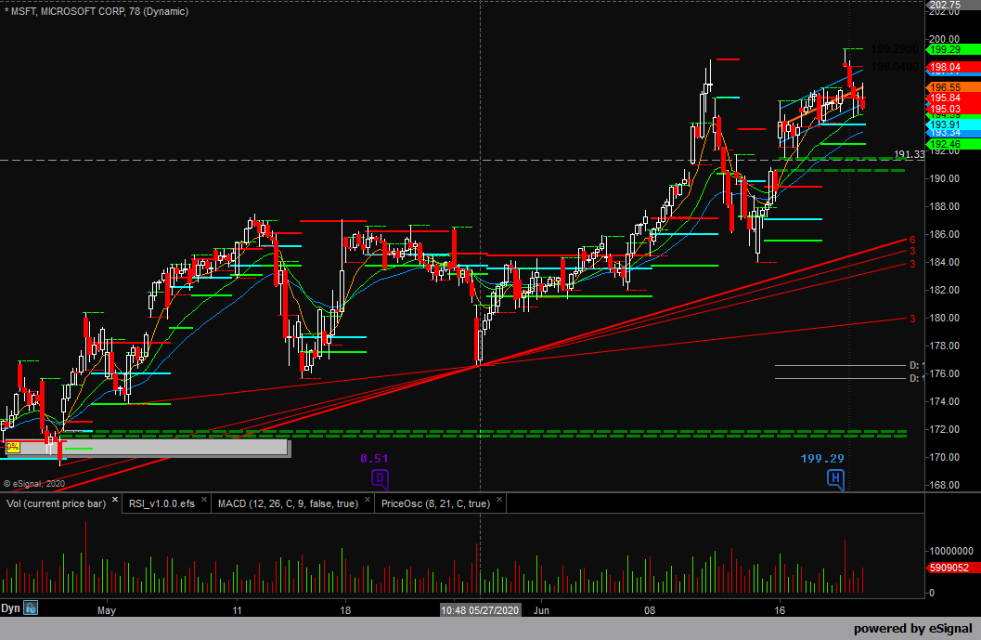981x640 pixels.
Task: Click the Dyn interval label
Action: 10,608
